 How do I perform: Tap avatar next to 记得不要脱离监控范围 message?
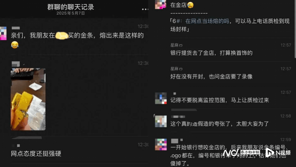click(161, 98)
